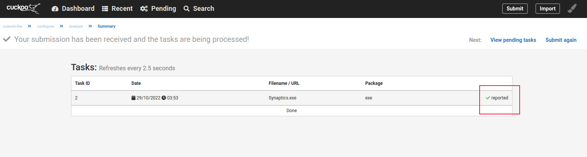Viewport: 587px width, 157px height.
Task: Click the gray checkmark before submission message
Action: tap(7, 39)
